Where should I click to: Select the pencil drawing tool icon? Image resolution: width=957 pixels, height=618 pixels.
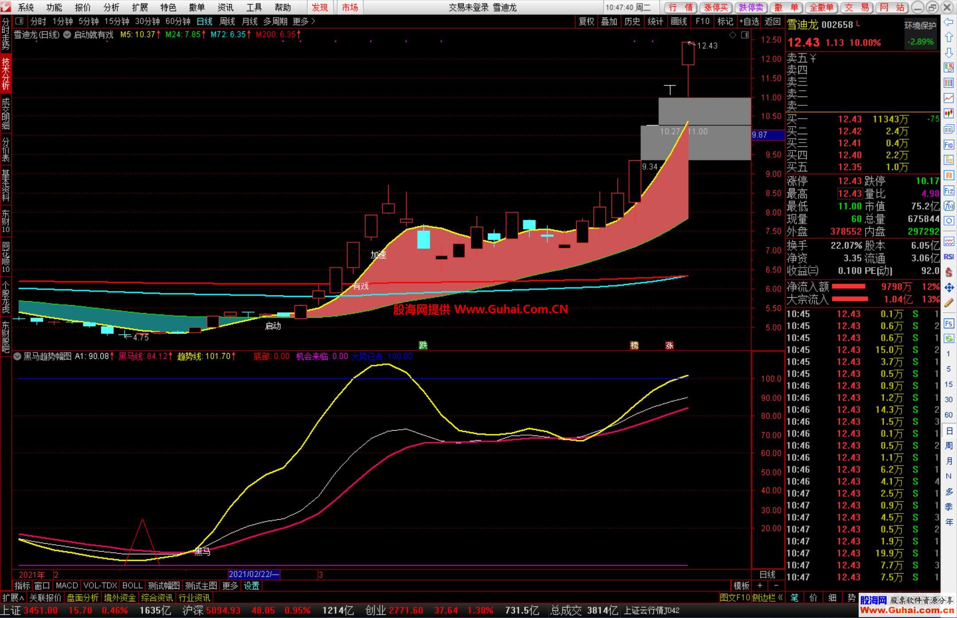click(x=949, y=303)
